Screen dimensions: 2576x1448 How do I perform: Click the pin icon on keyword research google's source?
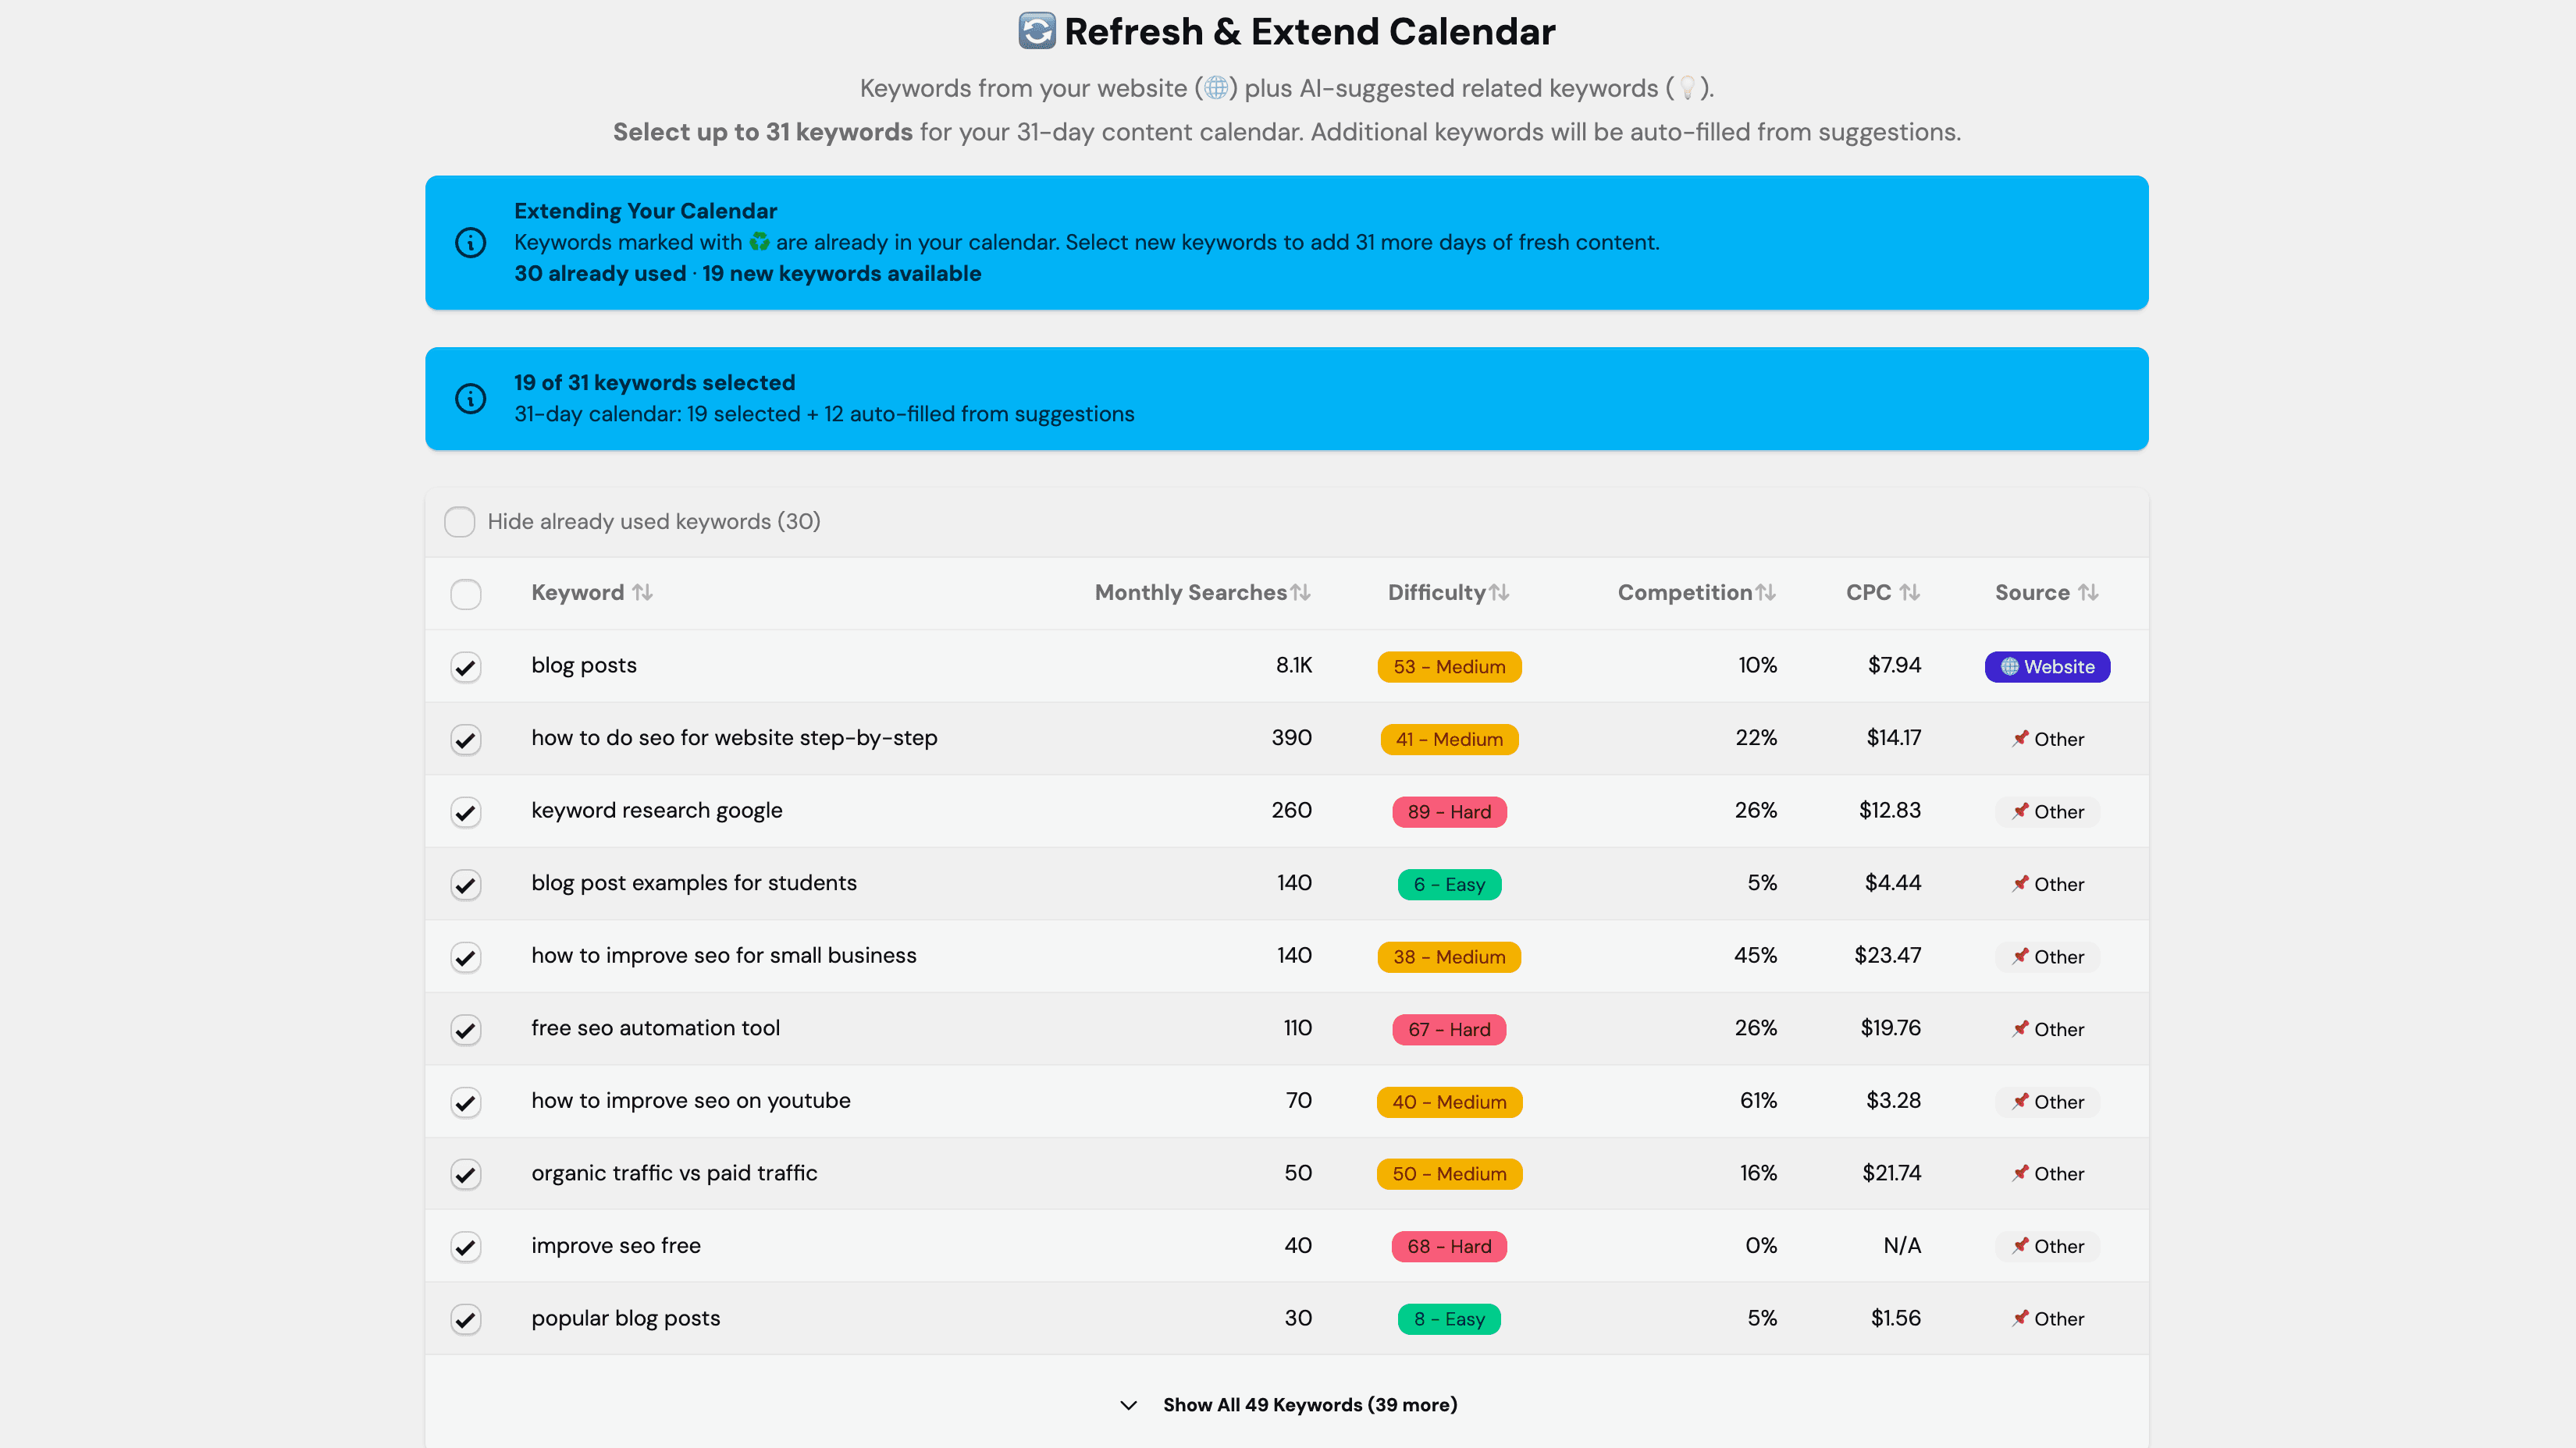[2021, 811]
